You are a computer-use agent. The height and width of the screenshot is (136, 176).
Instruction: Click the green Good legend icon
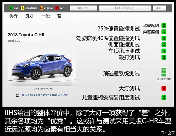pos(11,8)
